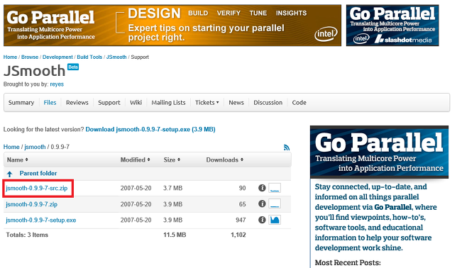Open the Mailing Lists tab
Screen dimensions: 457x268
coord(168,103)
